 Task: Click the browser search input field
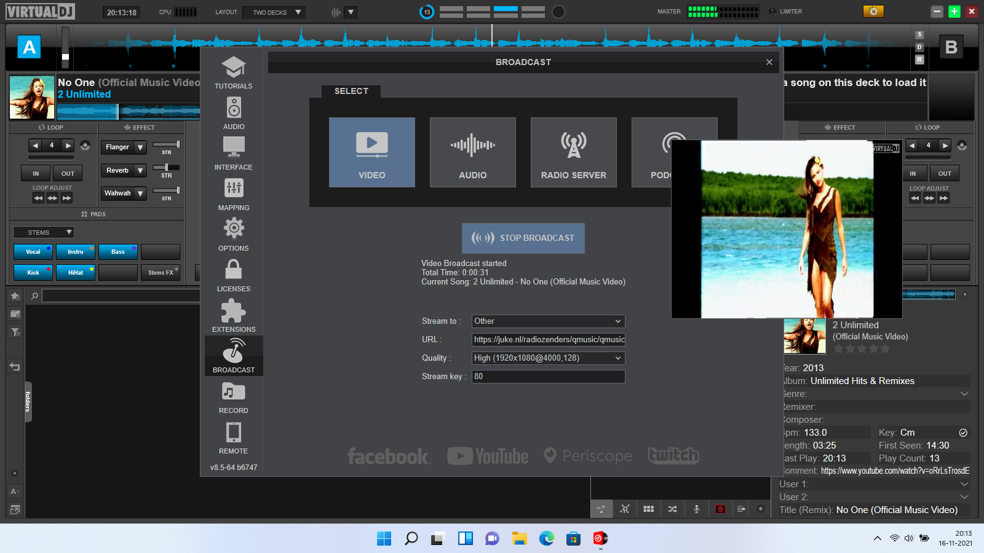click(x=121, y=296)
